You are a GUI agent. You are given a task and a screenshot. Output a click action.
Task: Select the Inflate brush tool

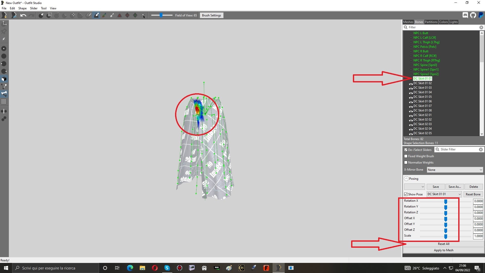point(57,15)
